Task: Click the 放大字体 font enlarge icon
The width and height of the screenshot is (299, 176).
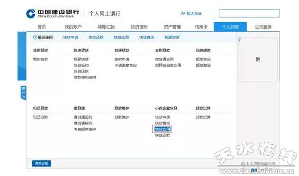Action: point(183,14)
